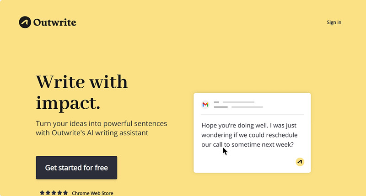
Task: Click Get started for free button
Action: click(76, 168)
